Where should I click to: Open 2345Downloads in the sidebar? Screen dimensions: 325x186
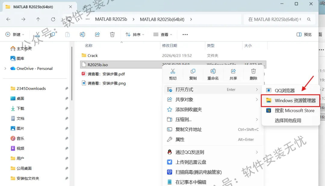(x=28, y=88)
